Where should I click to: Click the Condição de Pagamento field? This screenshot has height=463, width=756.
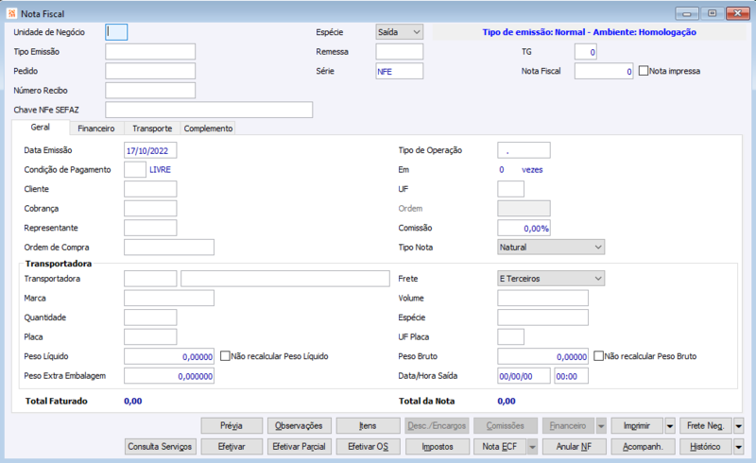[135, 169]
